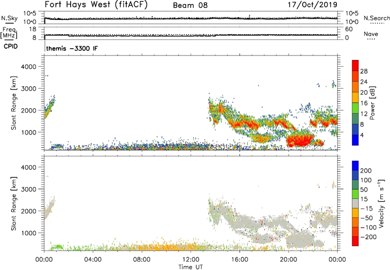Click the '12:00' time tick label
Viewport: 390px width, 270px height.
(x=191, y=260)
